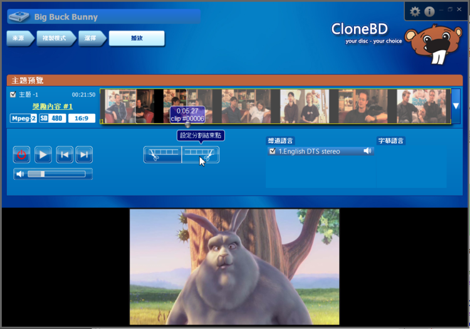The height and width of the screenshot is (329, 470).
Task: Select the 1.English DTS stereo audio row
Action: pos(320,151)
